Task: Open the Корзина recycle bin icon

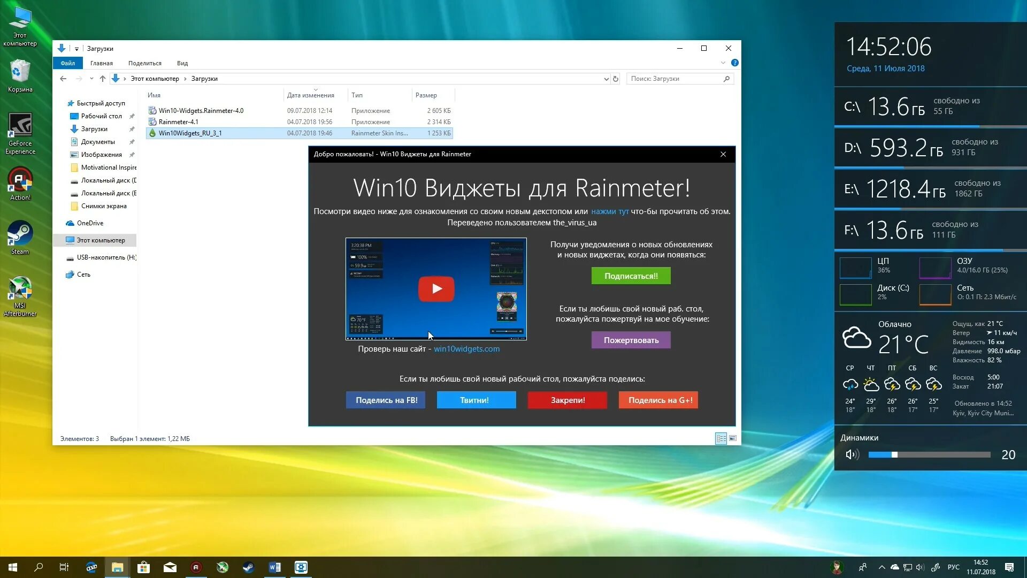Action: pyautogui.click(x=20, y=76)
